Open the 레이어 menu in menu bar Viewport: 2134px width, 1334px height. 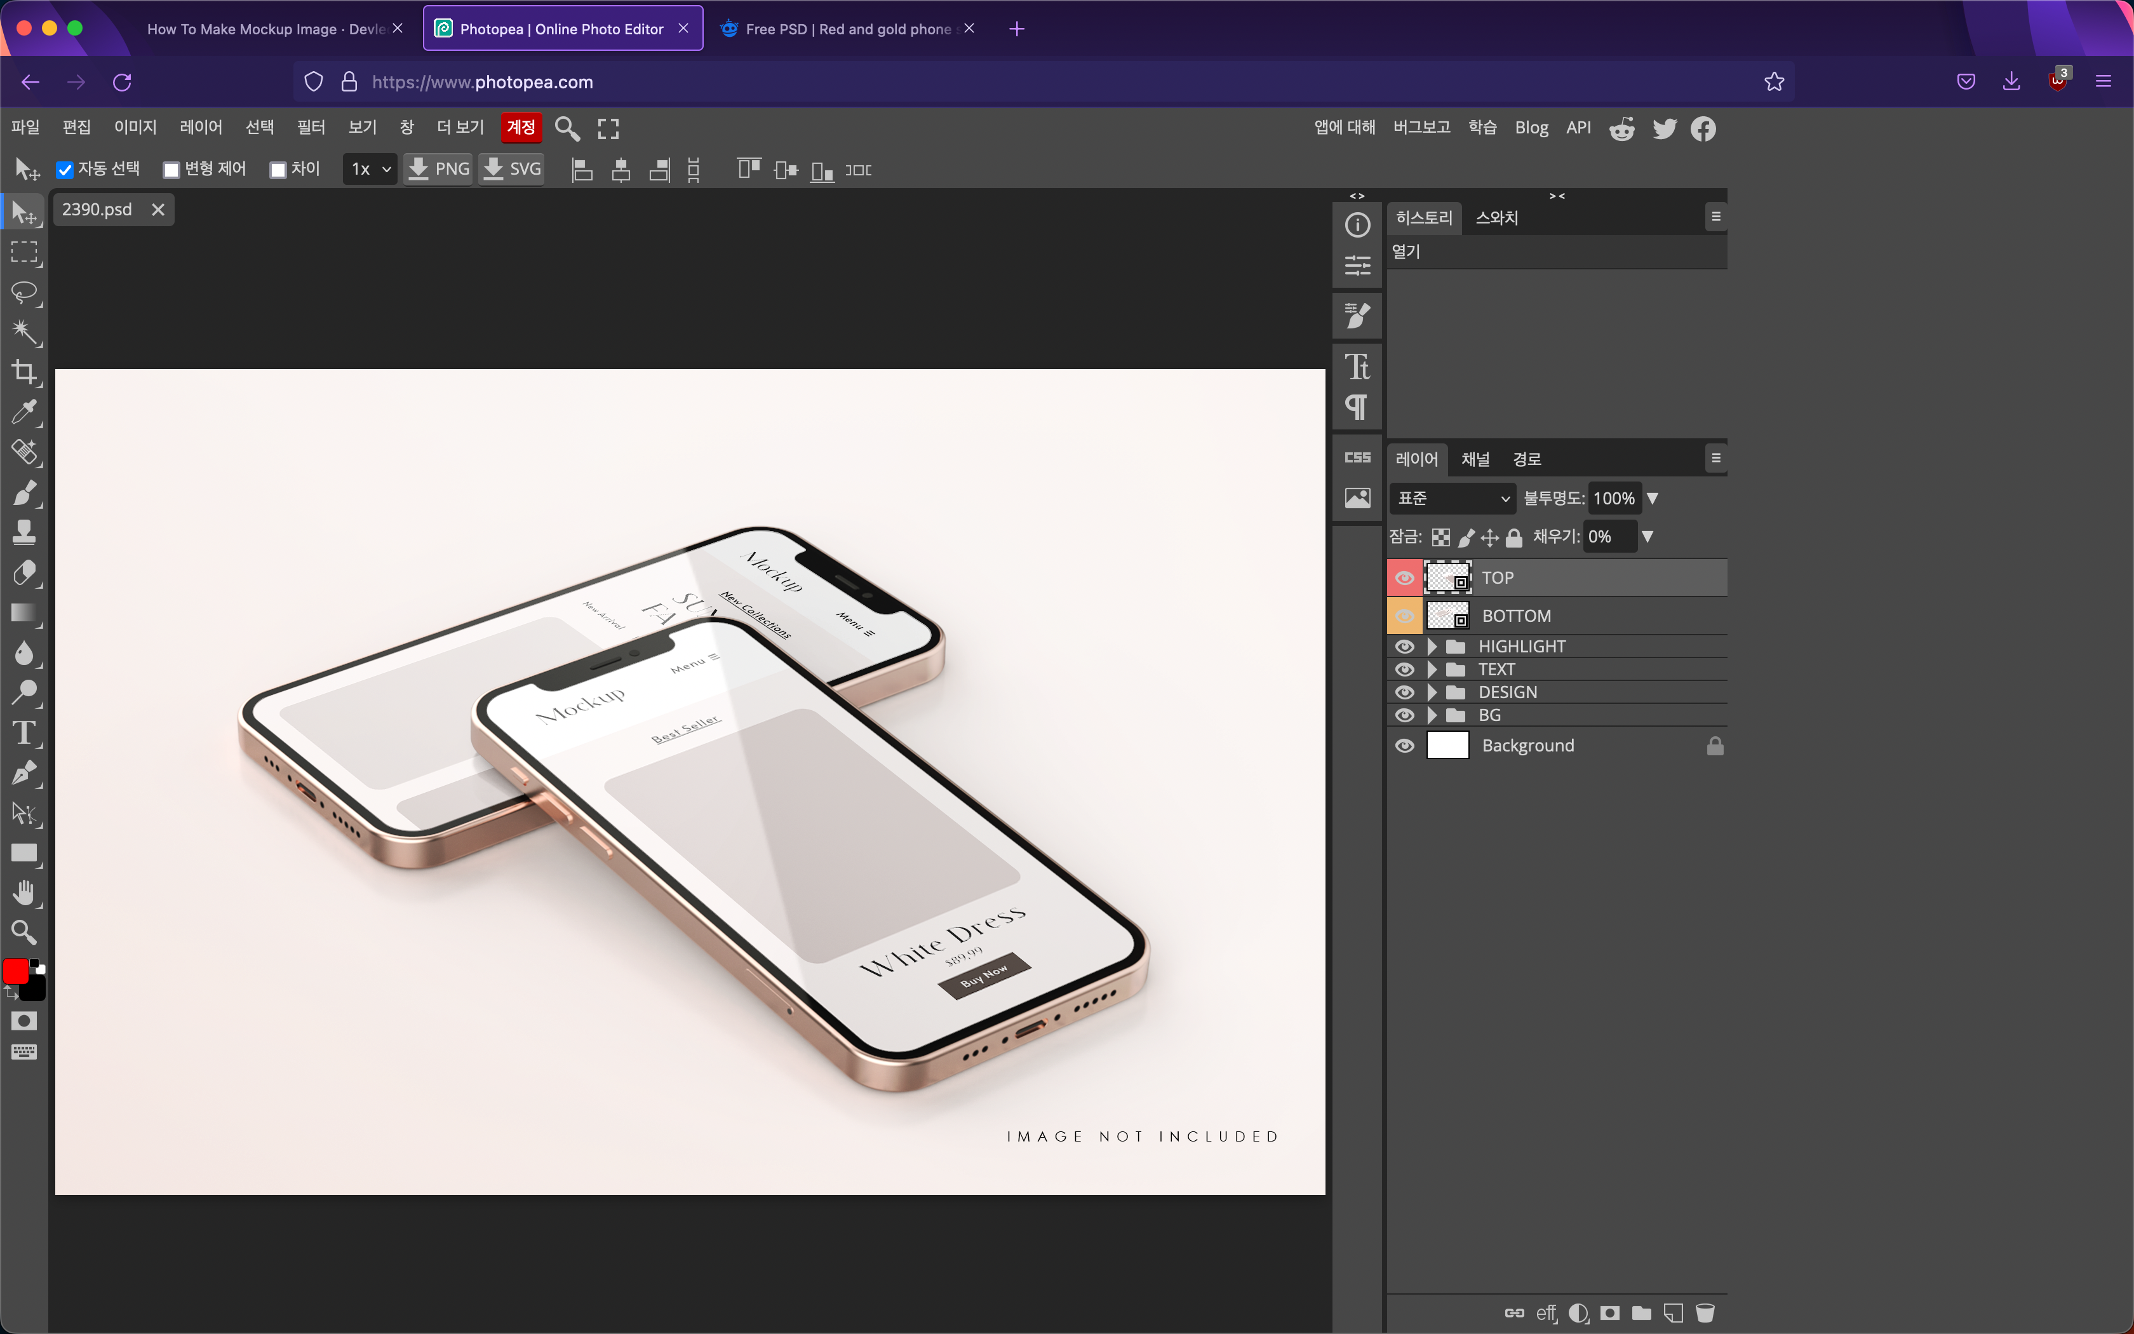[x=201, y=128]
